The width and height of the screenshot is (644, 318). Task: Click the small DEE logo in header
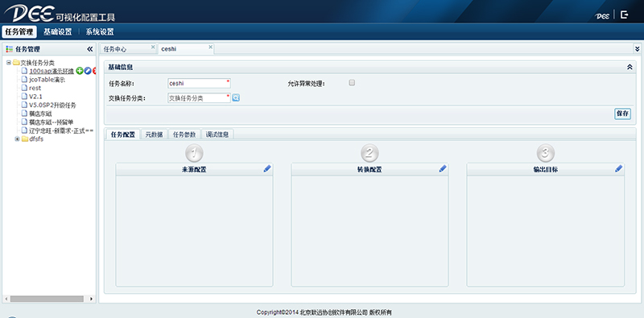(602, 16)
